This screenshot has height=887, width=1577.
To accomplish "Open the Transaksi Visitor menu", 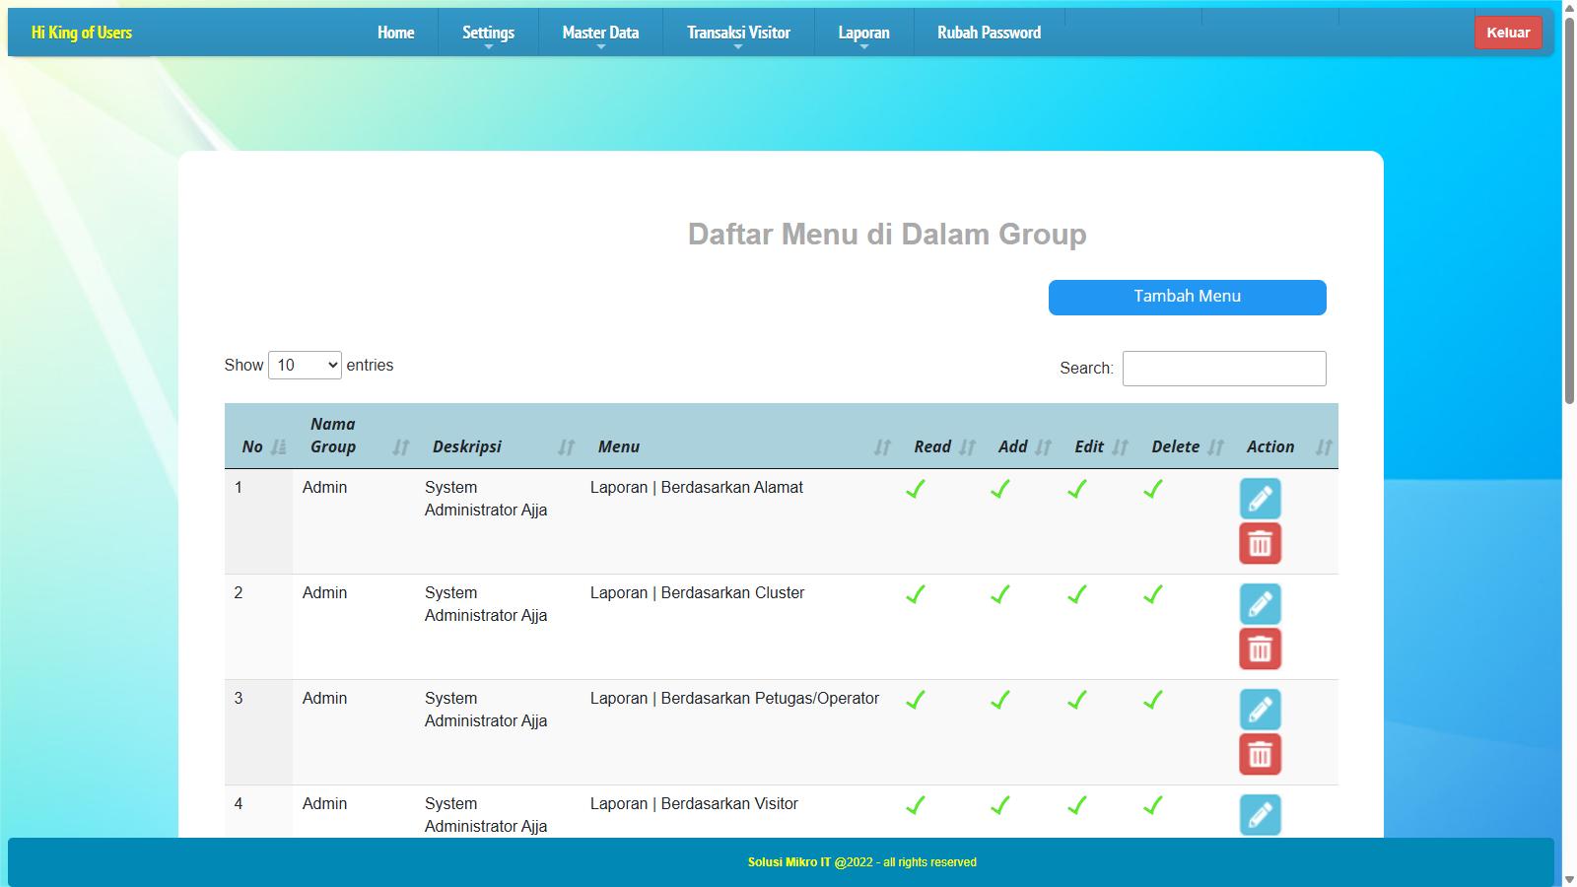I will (738, 33).
